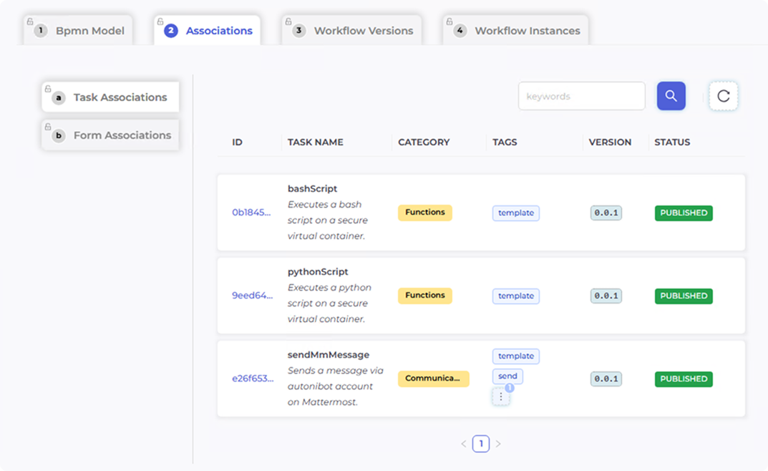Click PUBLISHED status badge of pythonScript
The image size is (768, 471).
point(683,296)
